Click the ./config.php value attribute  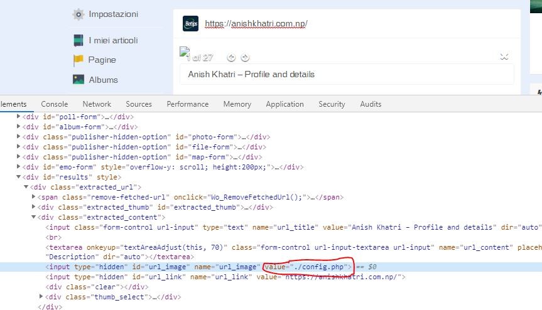(306, 267)
